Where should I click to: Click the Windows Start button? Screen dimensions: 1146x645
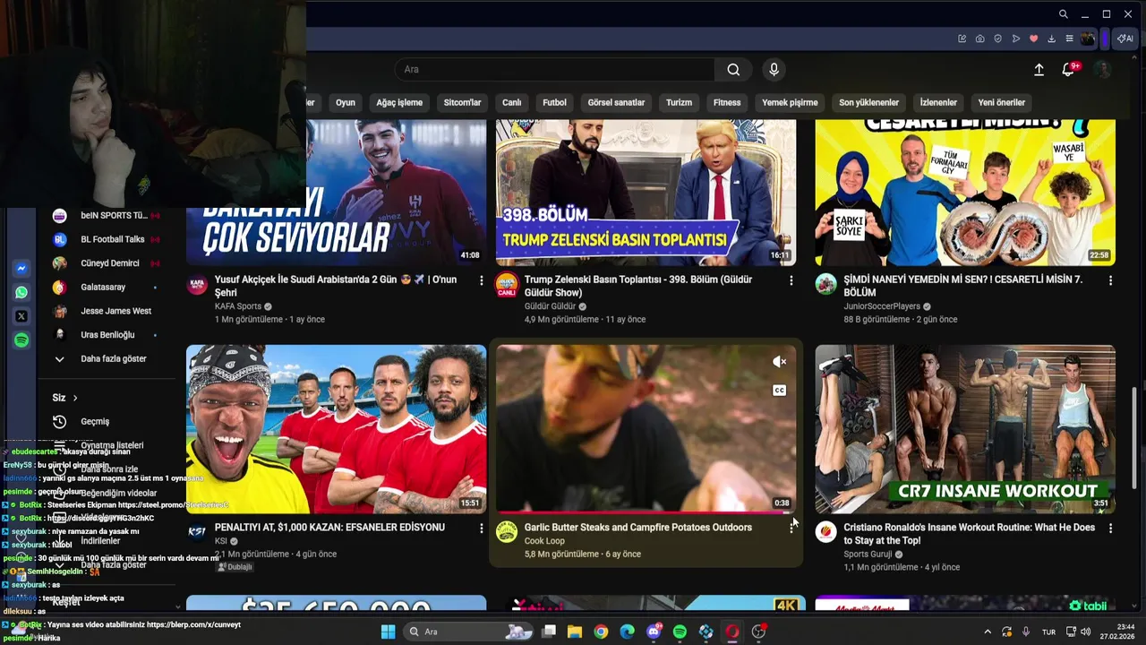click(x=388, y=632)
